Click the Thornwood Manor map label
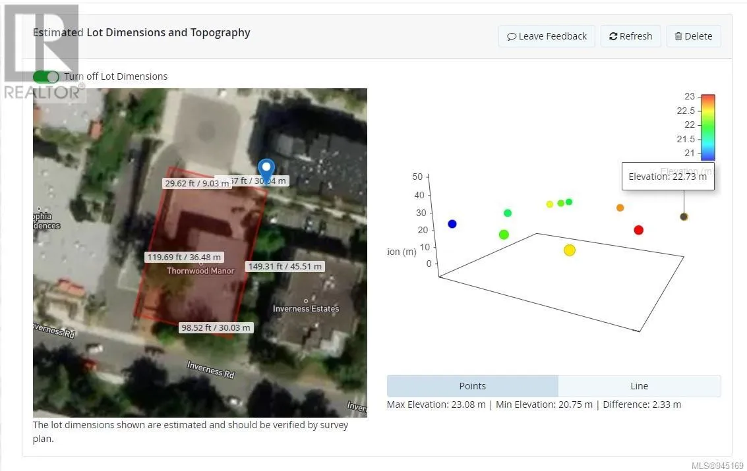 (x=200, y=271)
